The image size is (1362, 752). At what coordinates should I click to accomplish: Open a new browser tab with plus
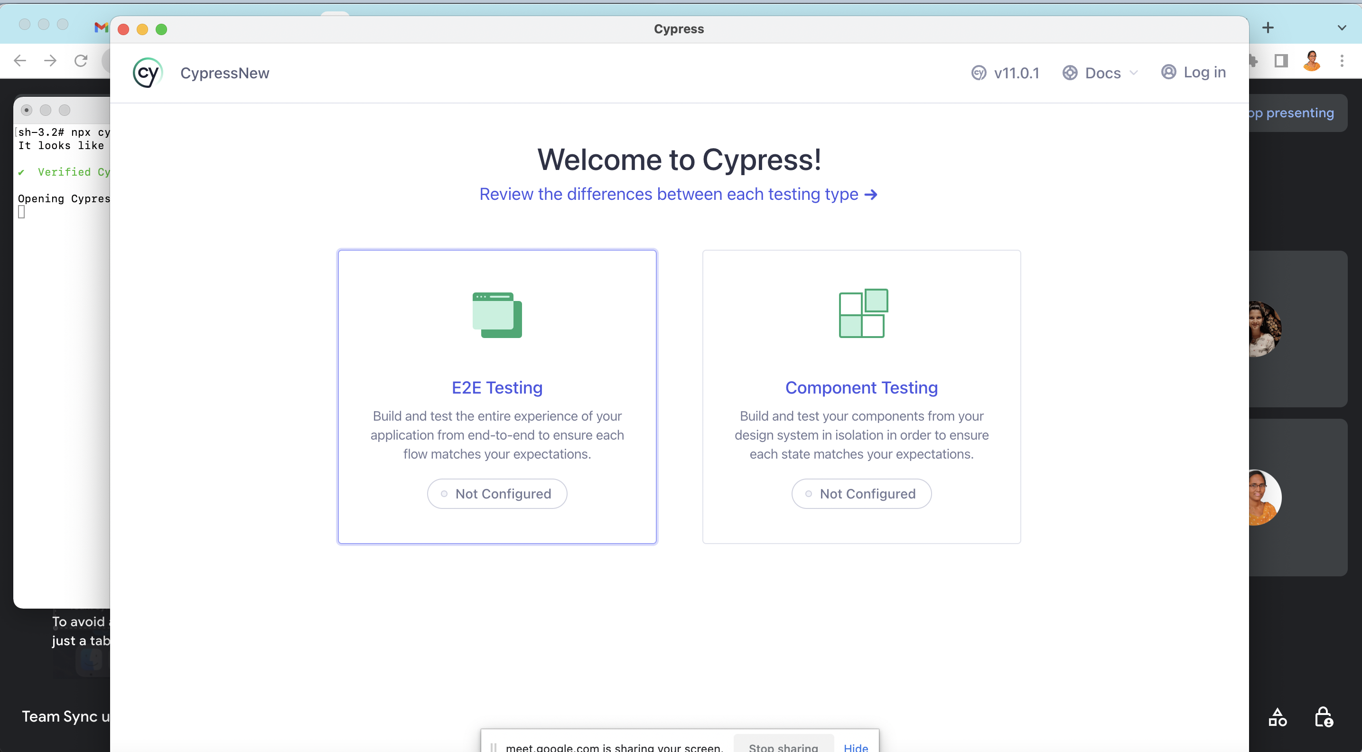click(1268, 28)
